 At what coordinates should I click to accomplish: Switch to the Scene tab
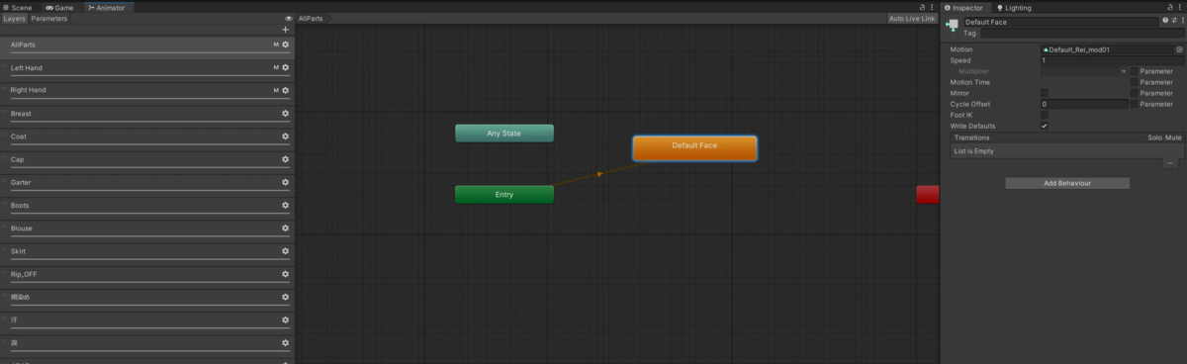point(18,7)
